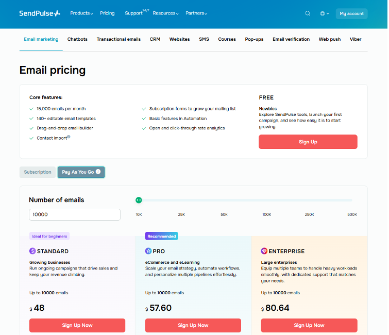The width and height of the screenshot is (389, 335).
Task: Open the CRM pricing tab
Action: tap(155, 39)
